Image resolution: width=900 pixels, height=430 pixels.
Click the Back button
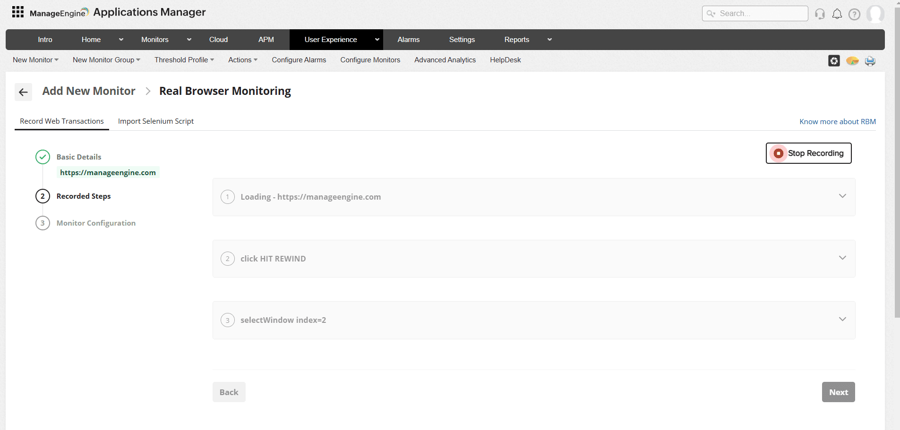pos(229,392)
